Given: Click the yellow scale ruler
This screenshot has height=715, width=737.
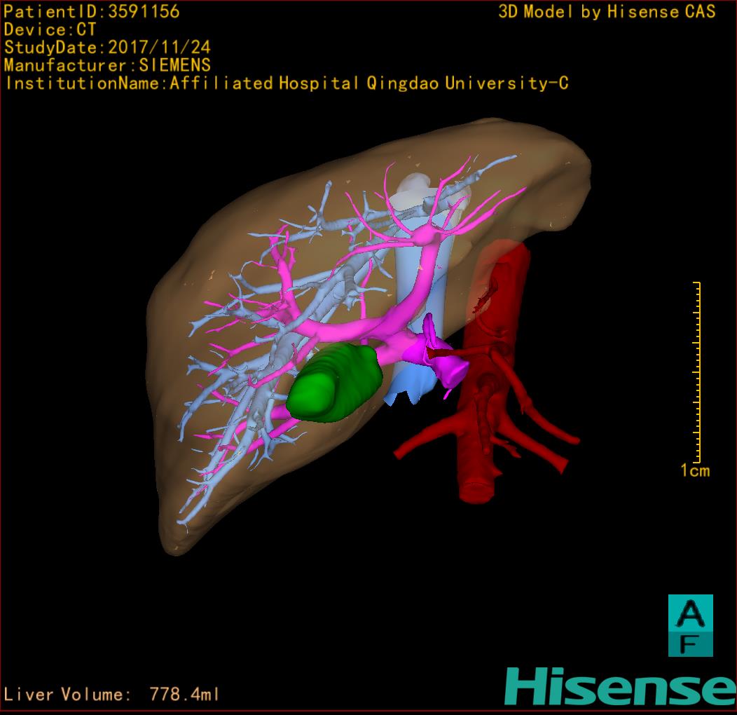Looking at the screenshot, I should pos(697,372).
